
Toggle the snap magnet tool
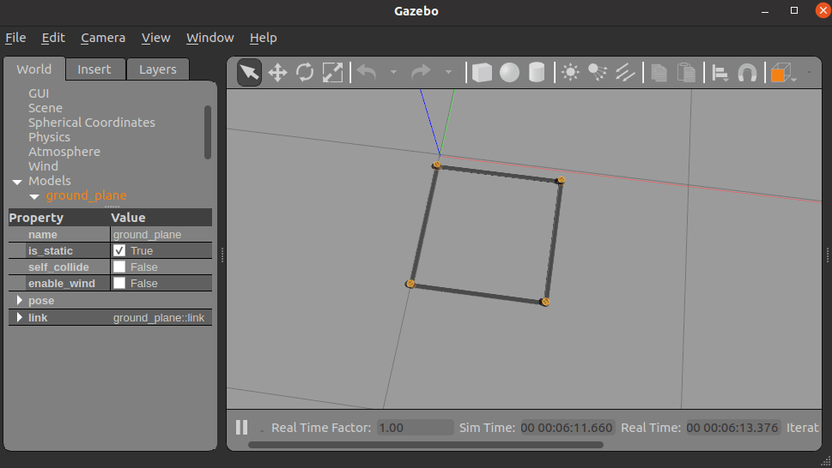coord(748,73)
